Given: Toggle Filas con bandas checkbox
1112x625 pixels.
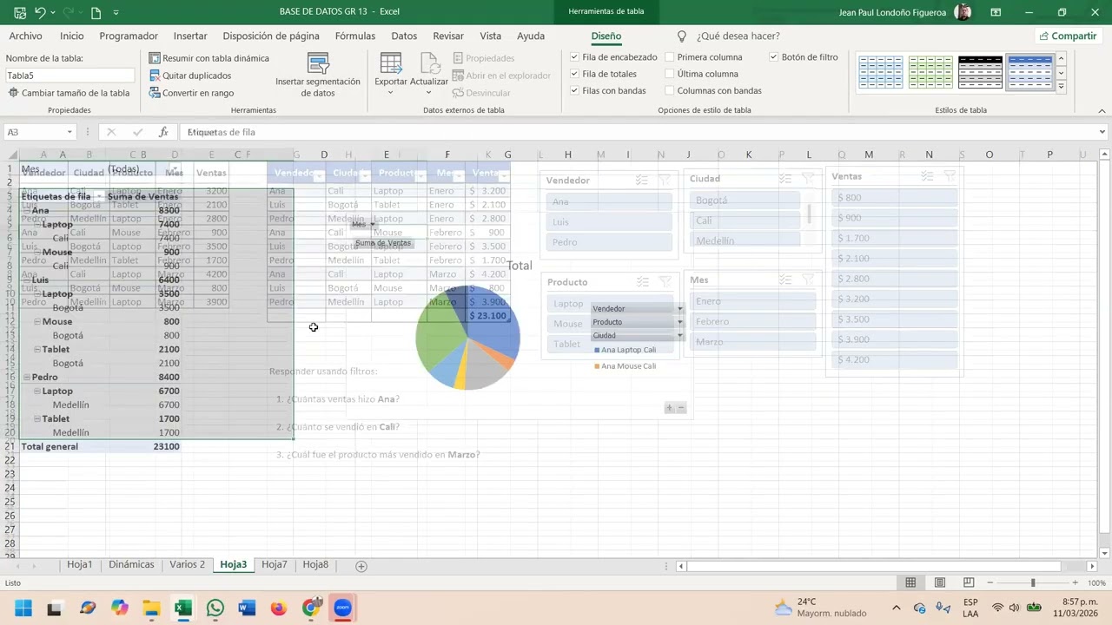Looking at the screenshot, I should click(574, 90).
